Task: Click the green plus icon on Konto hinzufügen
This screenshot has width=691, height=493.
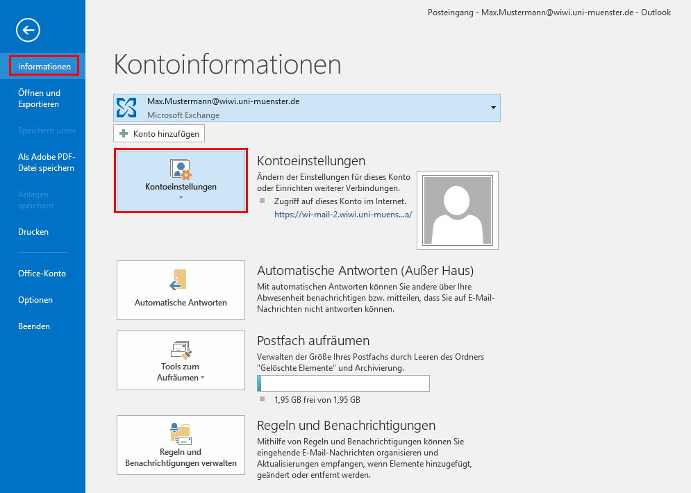Action: coord(124,133)
